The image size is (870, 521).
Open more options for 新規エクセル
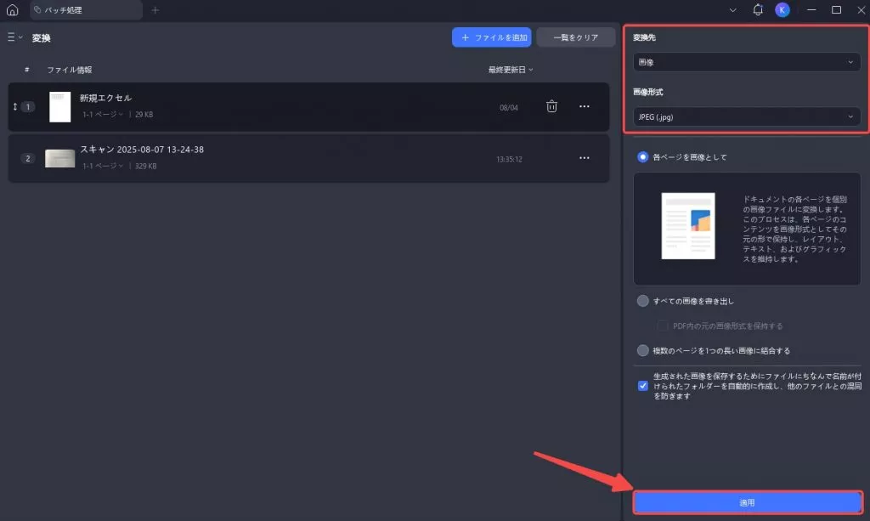coord(585,106)
